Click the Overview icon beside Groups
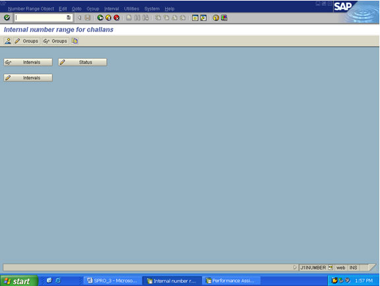380x286 pixels. [75, 41]
